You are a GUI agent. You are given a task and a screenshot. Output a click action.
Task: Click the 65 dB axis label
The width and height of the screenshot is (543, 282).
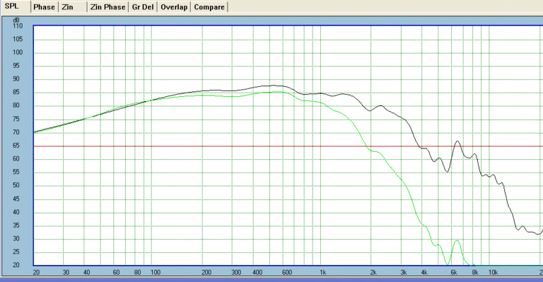[17, 146]
